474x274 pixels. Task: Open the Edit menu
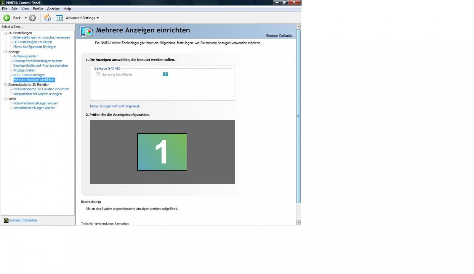(14, 9)
